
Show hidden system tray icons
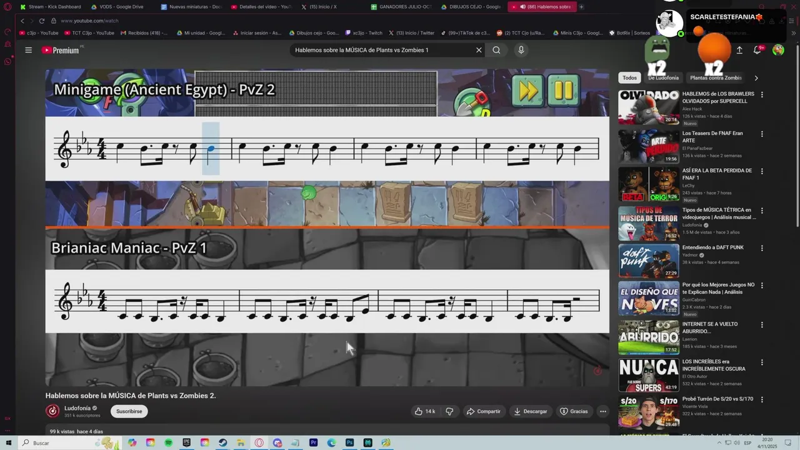(719, 442)
